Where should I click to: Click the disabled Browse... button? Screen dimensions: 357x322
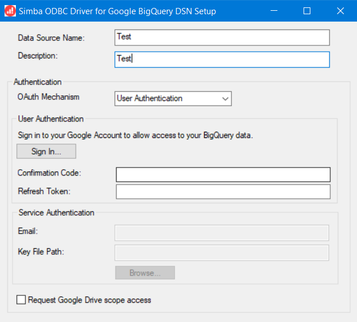coord(145,273)
